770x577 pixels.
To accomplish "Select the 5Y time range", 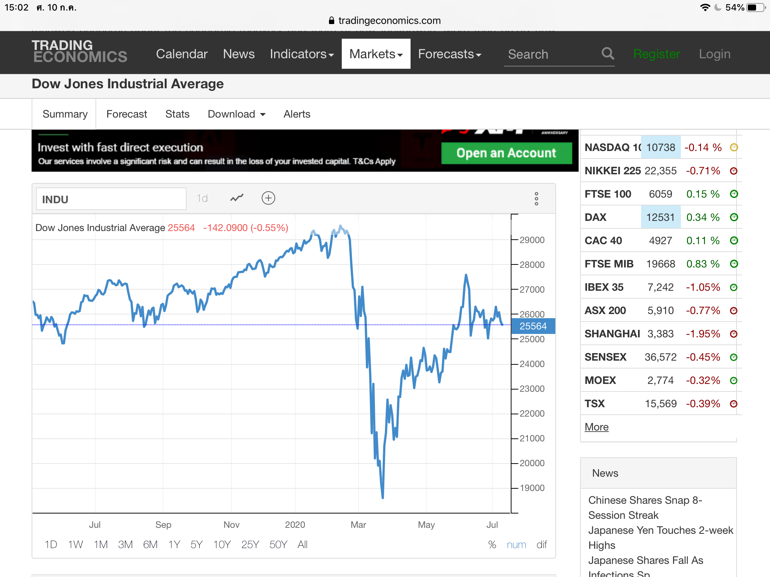I will pyautogui.click(x=196, y=545).
